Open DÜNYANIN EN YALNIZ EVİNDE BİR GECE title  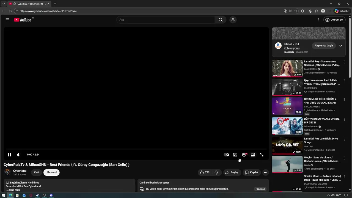(x=322, y=121)
